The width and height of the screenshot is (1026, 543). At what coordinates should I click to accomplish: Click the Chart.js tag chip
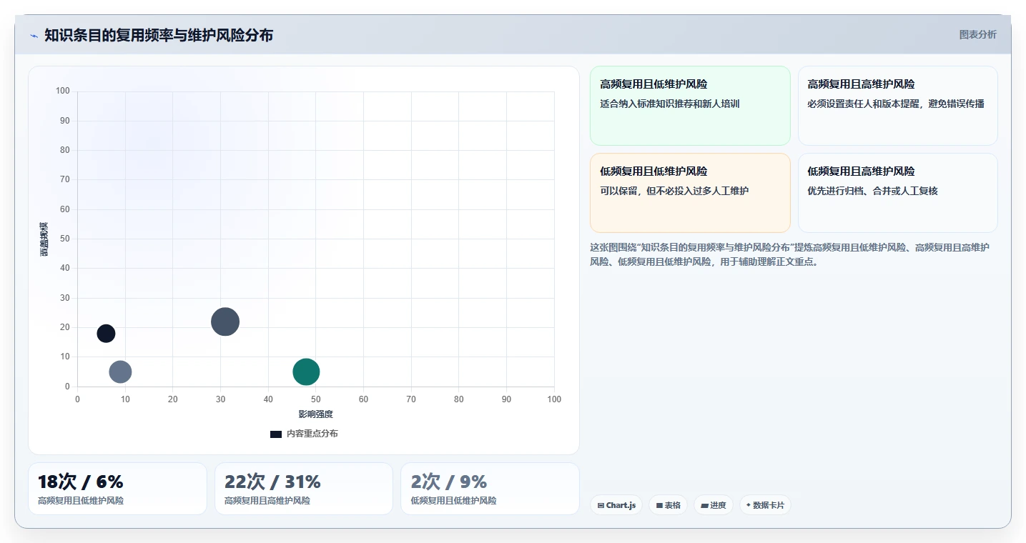point(616,505)
